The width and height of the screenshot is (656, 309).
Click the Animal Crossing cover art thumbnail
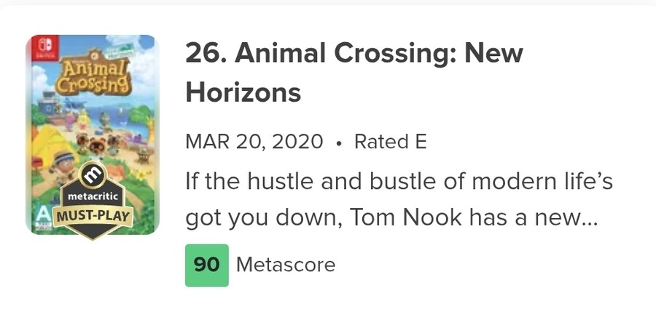pos(92,109)
